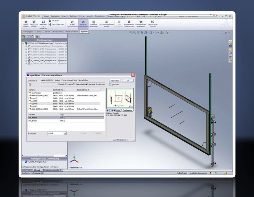The width and height of the screenshot is (254, 197).
Task: Open the Ansicht menu
Action: [65, 16]
